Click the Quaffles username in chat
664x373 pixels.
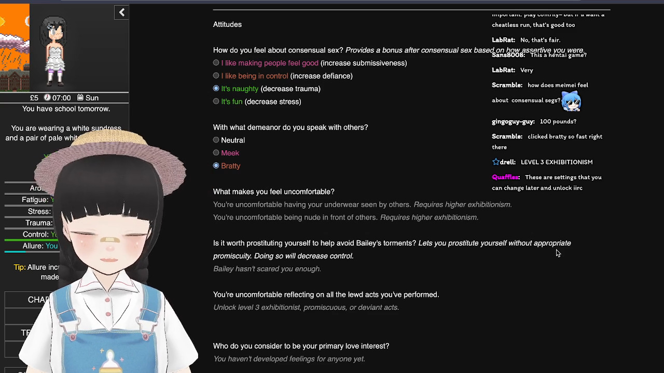pyautogui.click(x=506, y=177)
